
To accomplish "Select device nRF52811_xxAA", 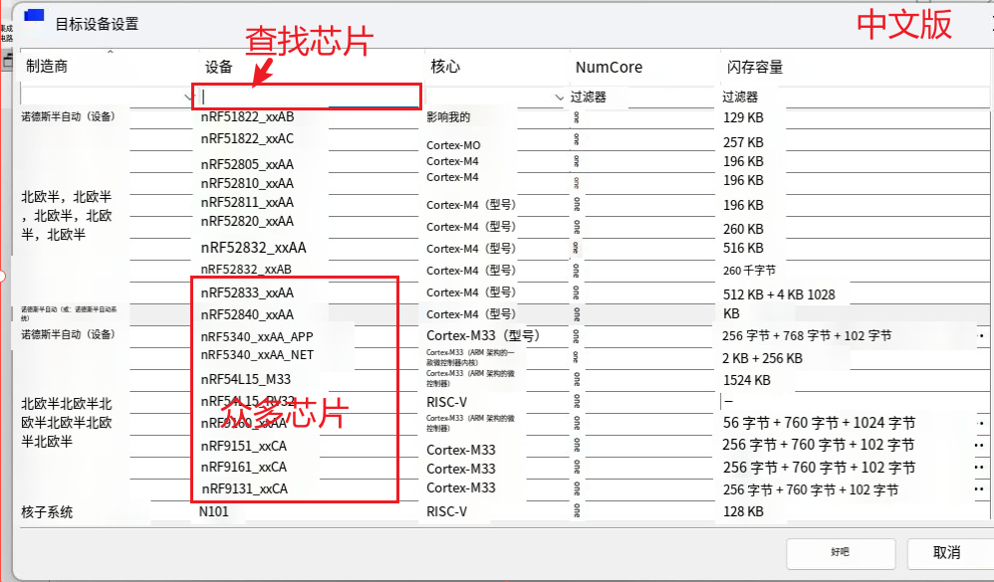I will [x=247, y=203].
